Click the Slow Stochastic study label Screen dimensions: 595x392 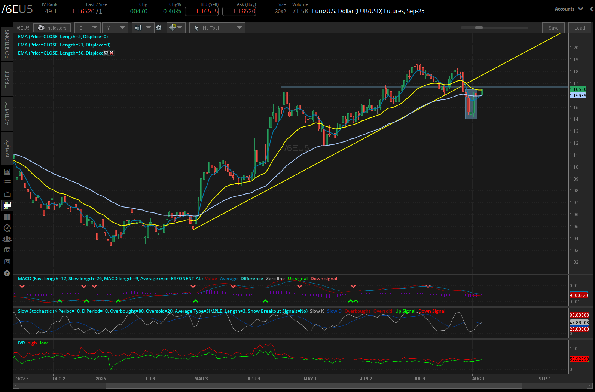click(x=163, y=311)
